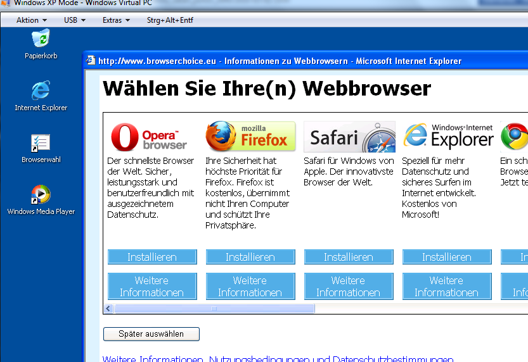Click the Windows Virtual PC title bar icon
Viewport: 528px width, 362px height.
[5, 3]
